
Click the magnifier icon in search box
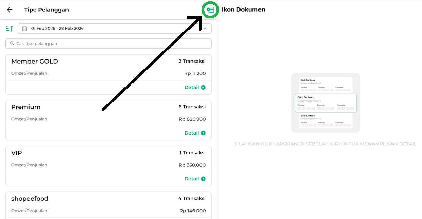click(x=12, y=44)
